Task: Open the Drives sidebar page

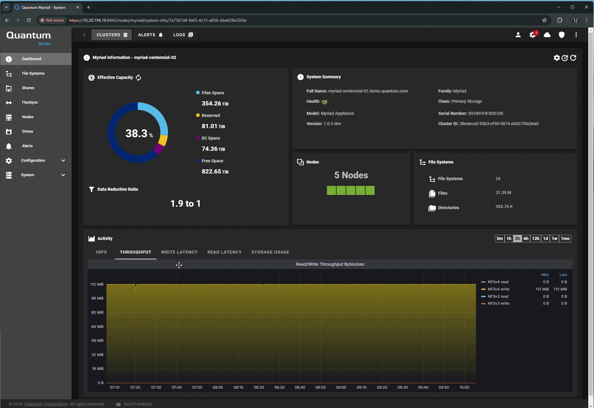Action: [36, 131]
